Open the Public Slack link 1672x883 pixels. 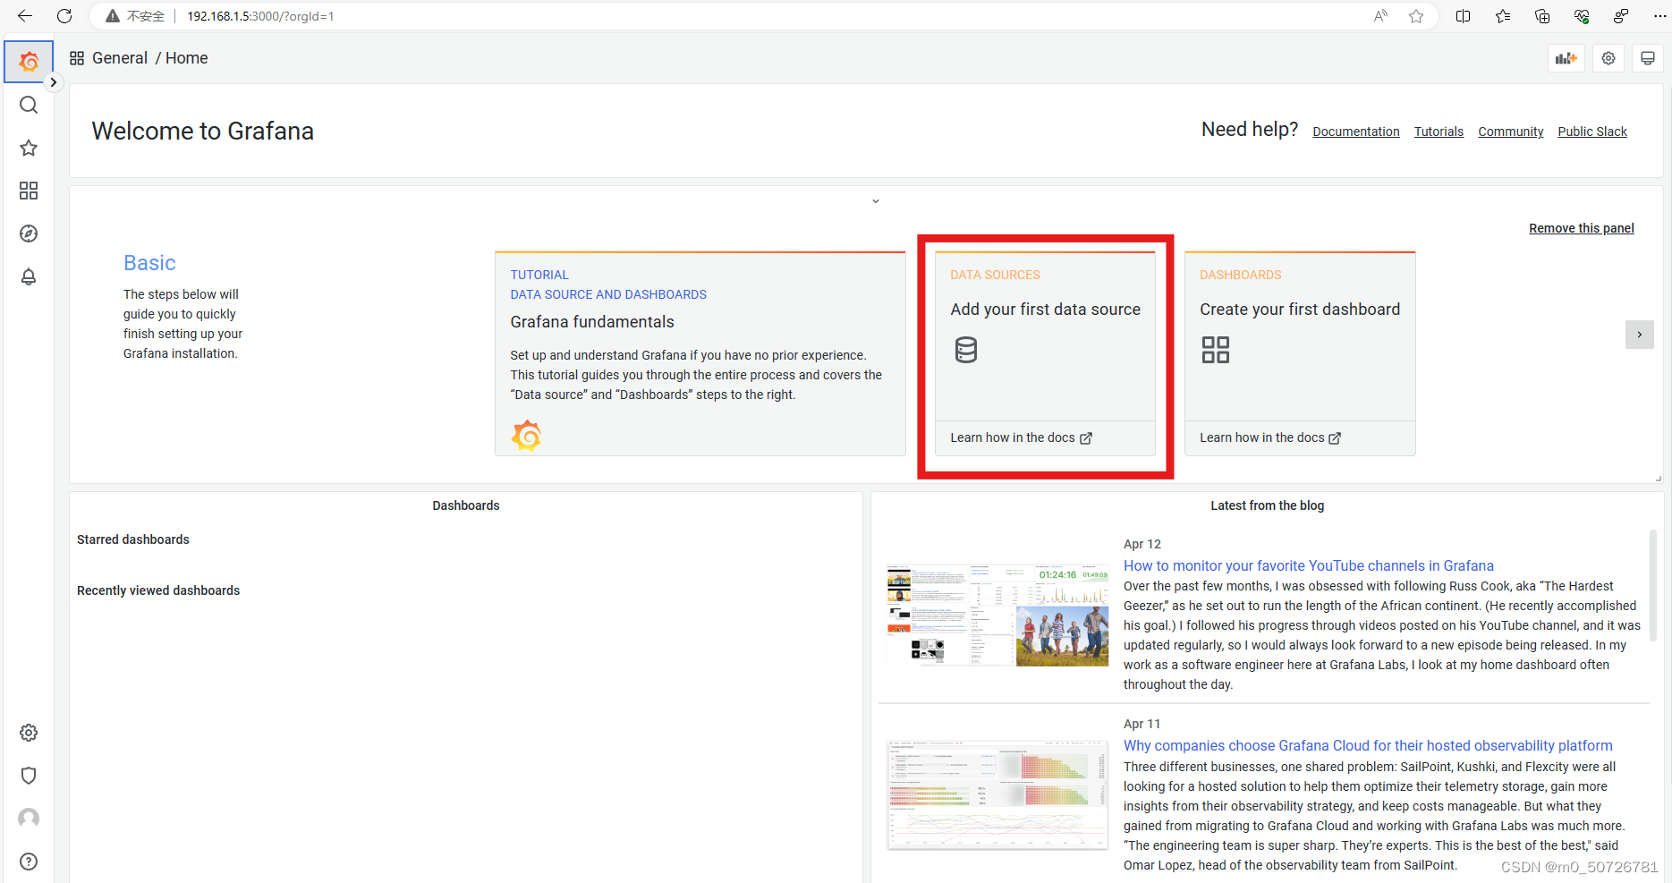[1592, 132]
